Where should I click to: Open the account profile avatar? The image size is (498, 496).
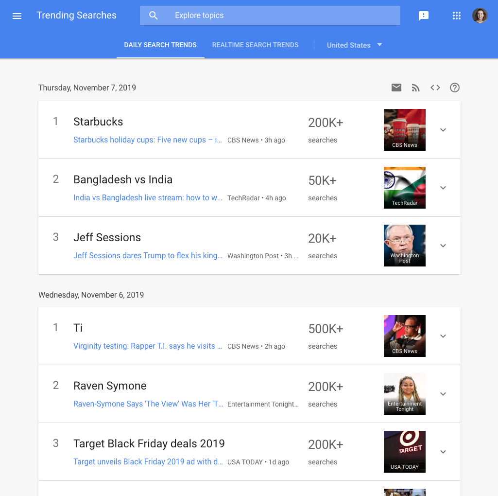[x=480, y=16]
